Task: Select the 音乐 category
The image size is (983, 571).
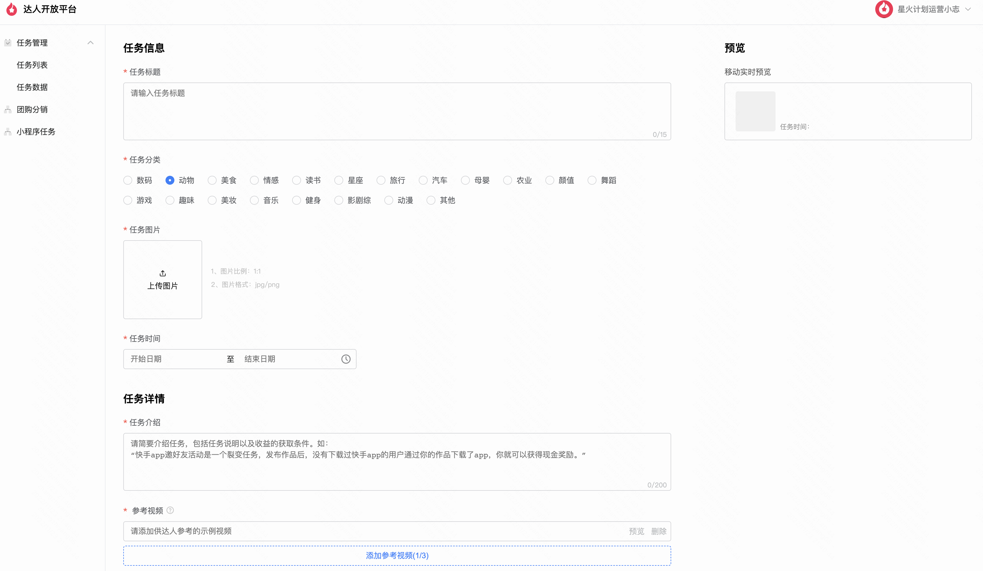Action: coord(264,200)
